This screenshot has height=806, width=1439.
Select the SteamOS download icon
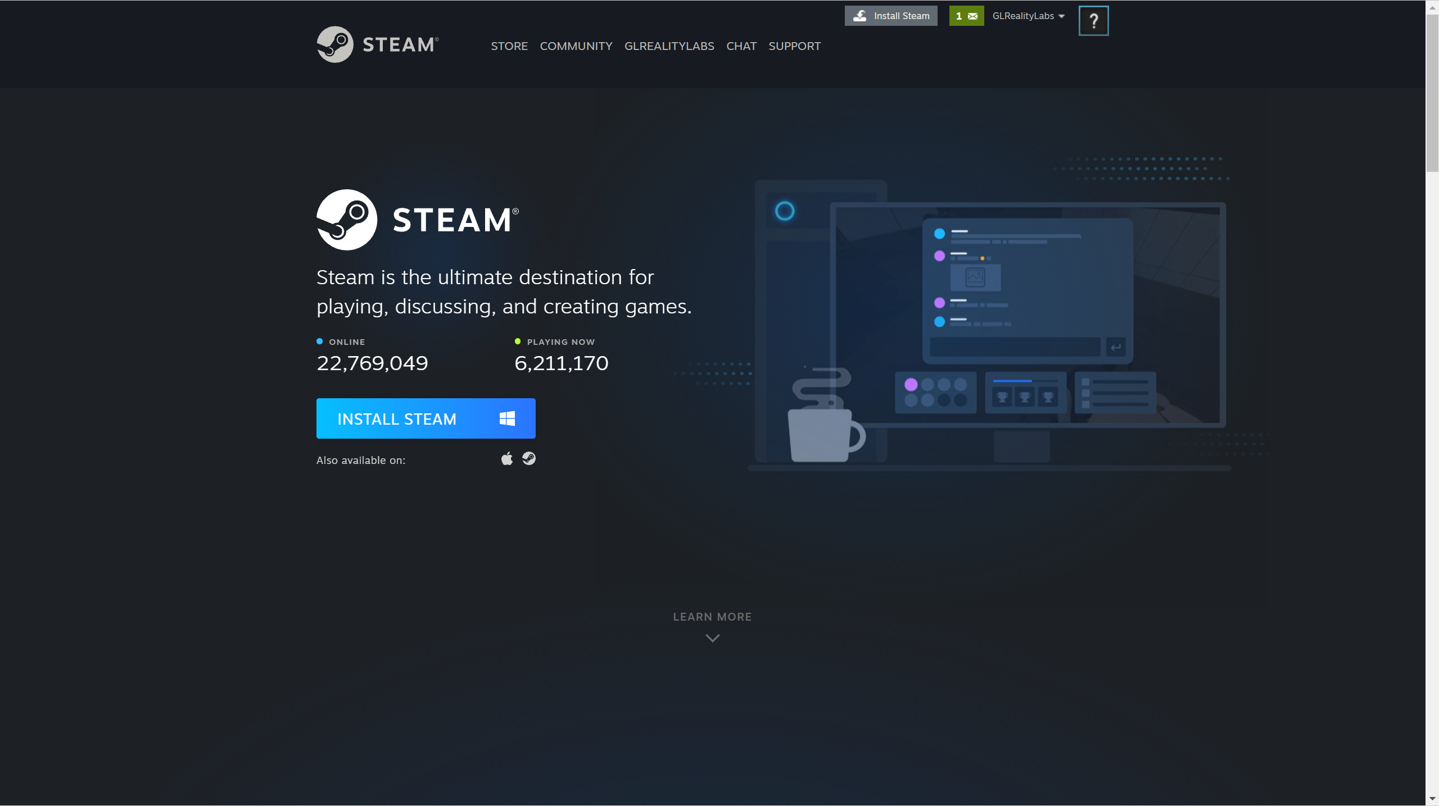529,459
